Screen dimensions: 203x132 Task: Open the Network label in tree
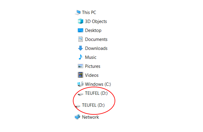click(91, 117)
